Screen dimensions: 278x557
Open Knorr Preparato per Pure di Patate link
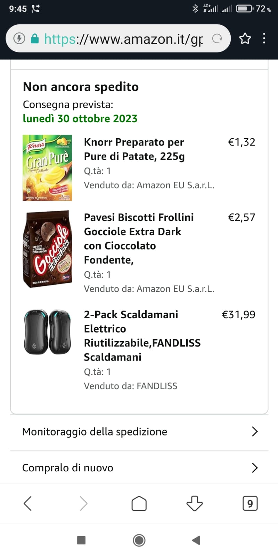click(134, 149)
